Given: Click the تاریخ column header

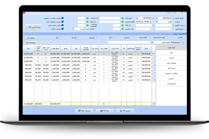Looking at the screenshot, I should (146, 49).
